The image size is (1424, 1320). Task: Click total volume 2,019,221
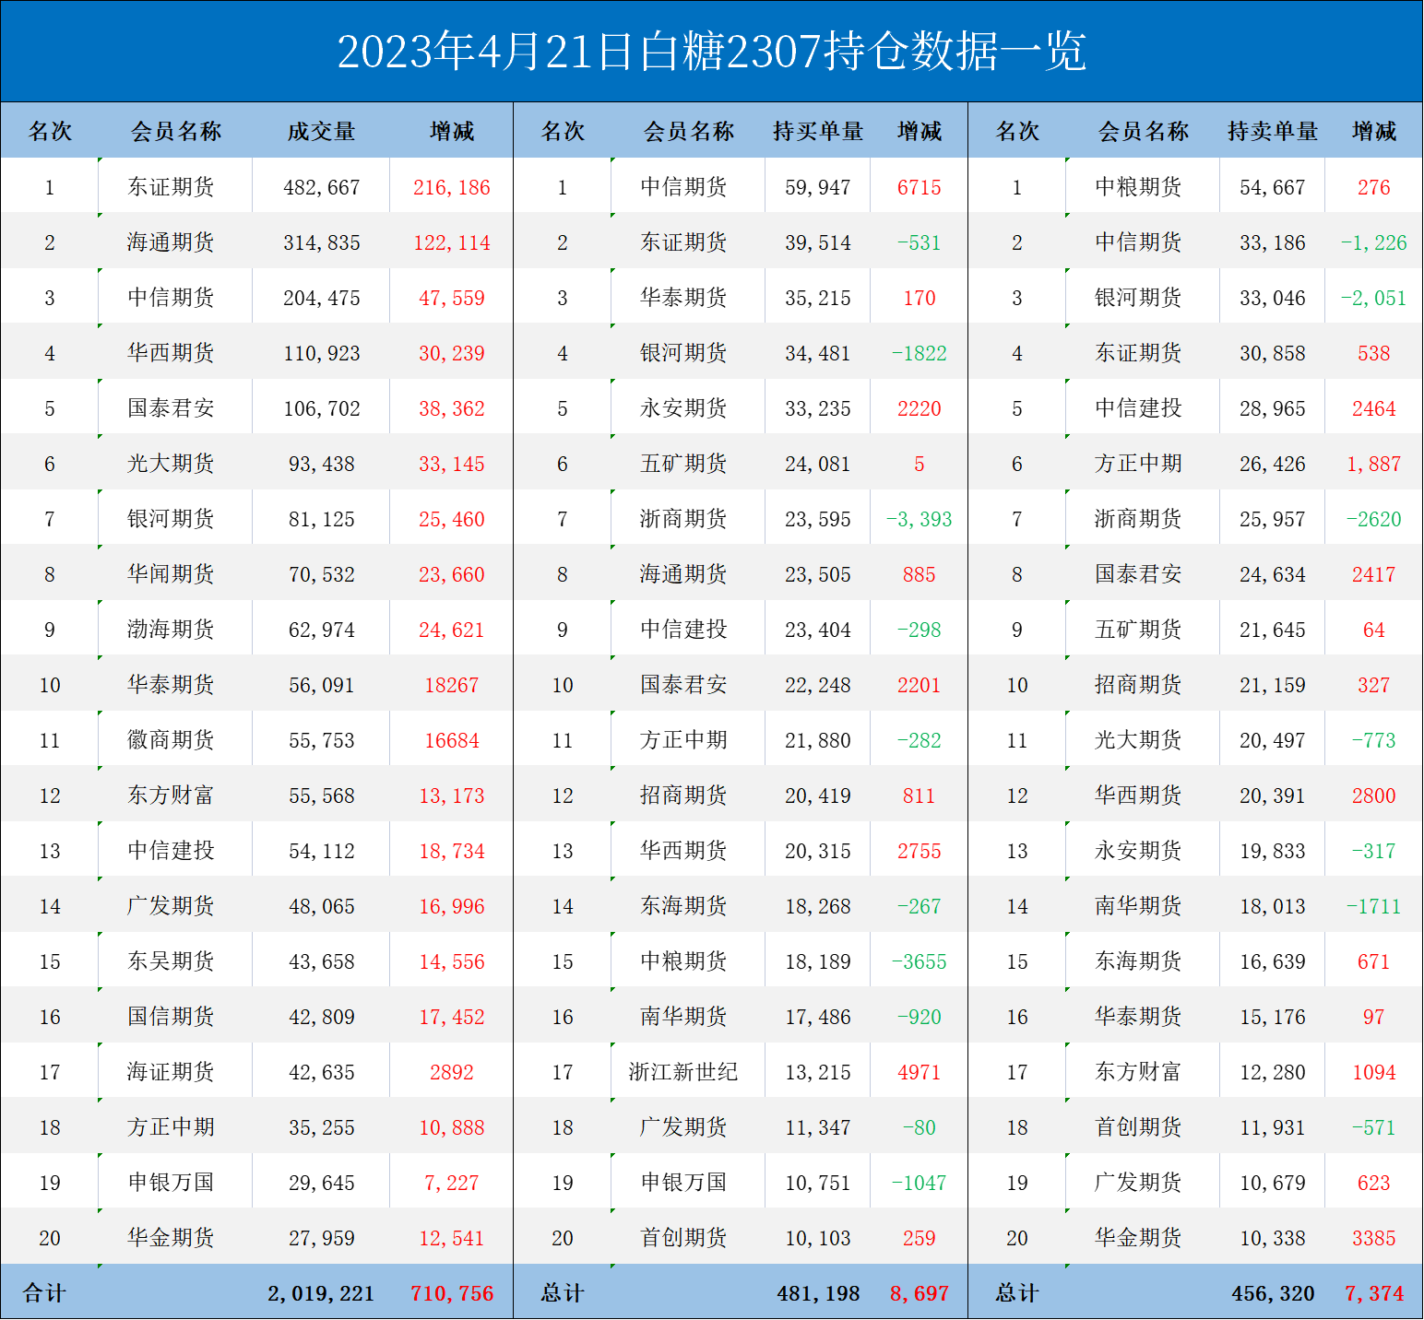(321, 1293)
